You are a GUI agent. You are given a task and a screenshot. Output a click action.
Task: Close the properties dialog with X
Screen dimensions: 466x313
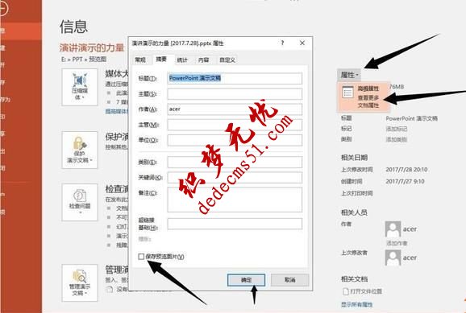pos(302,43)
